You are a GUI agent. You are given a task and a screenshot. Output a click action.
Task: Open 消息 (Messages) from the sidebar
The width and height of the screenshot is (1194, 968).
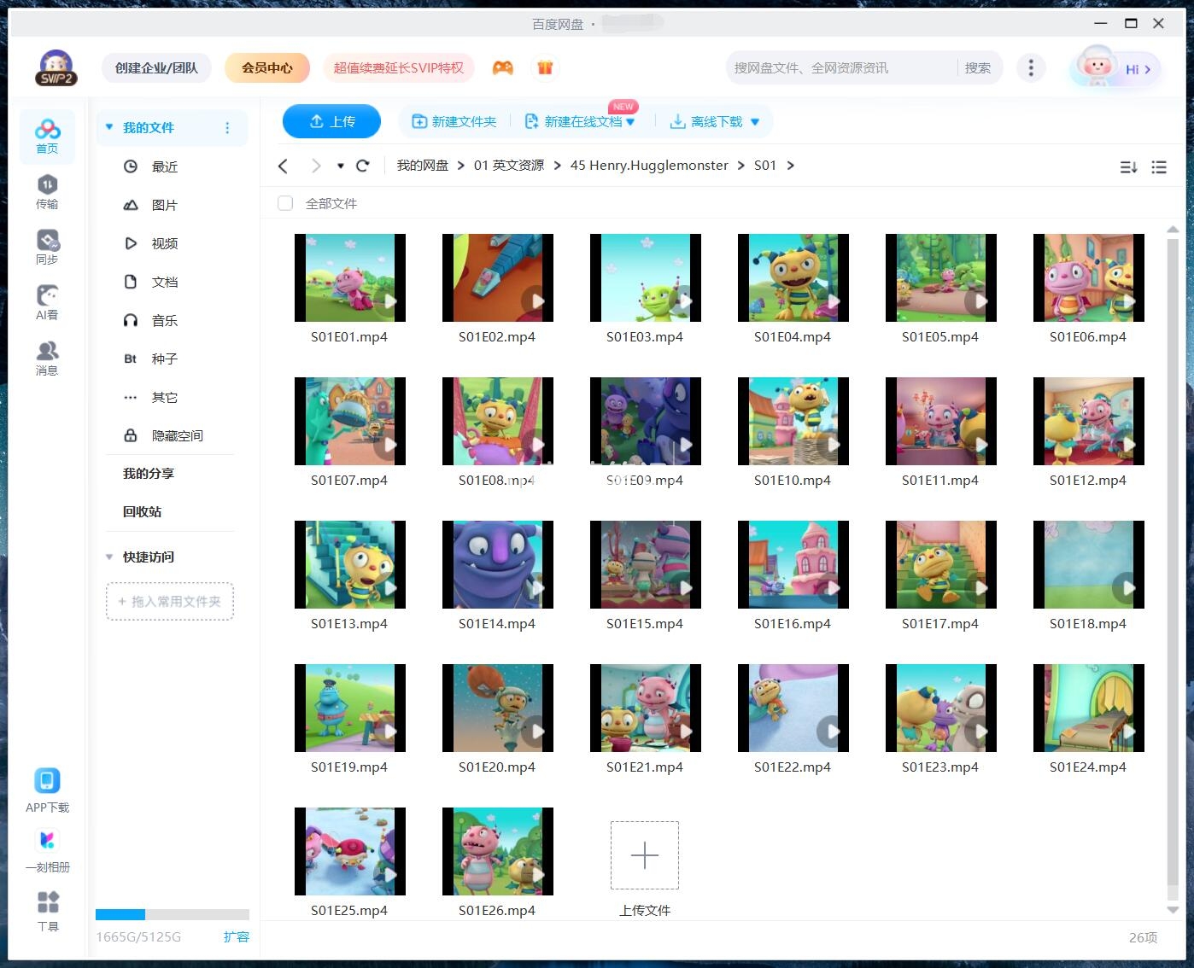tap(47, 356)
